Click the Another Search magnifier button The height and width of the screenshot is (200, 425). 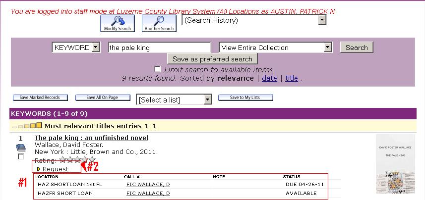[159, 23]
